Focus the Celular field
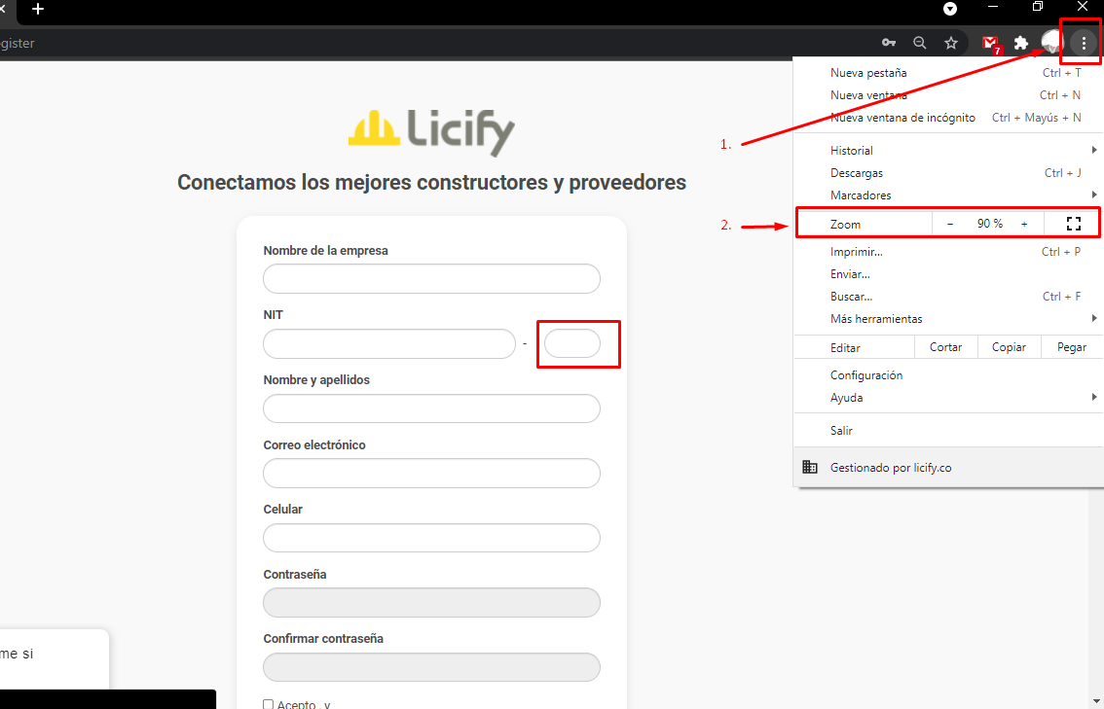Screen dimensions: 1104x709 coord(431,538)
